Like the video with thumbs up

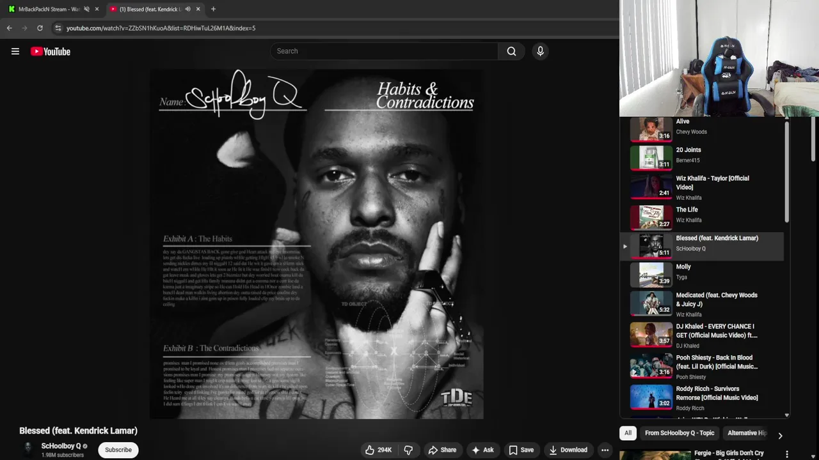[x=378, y=450]
